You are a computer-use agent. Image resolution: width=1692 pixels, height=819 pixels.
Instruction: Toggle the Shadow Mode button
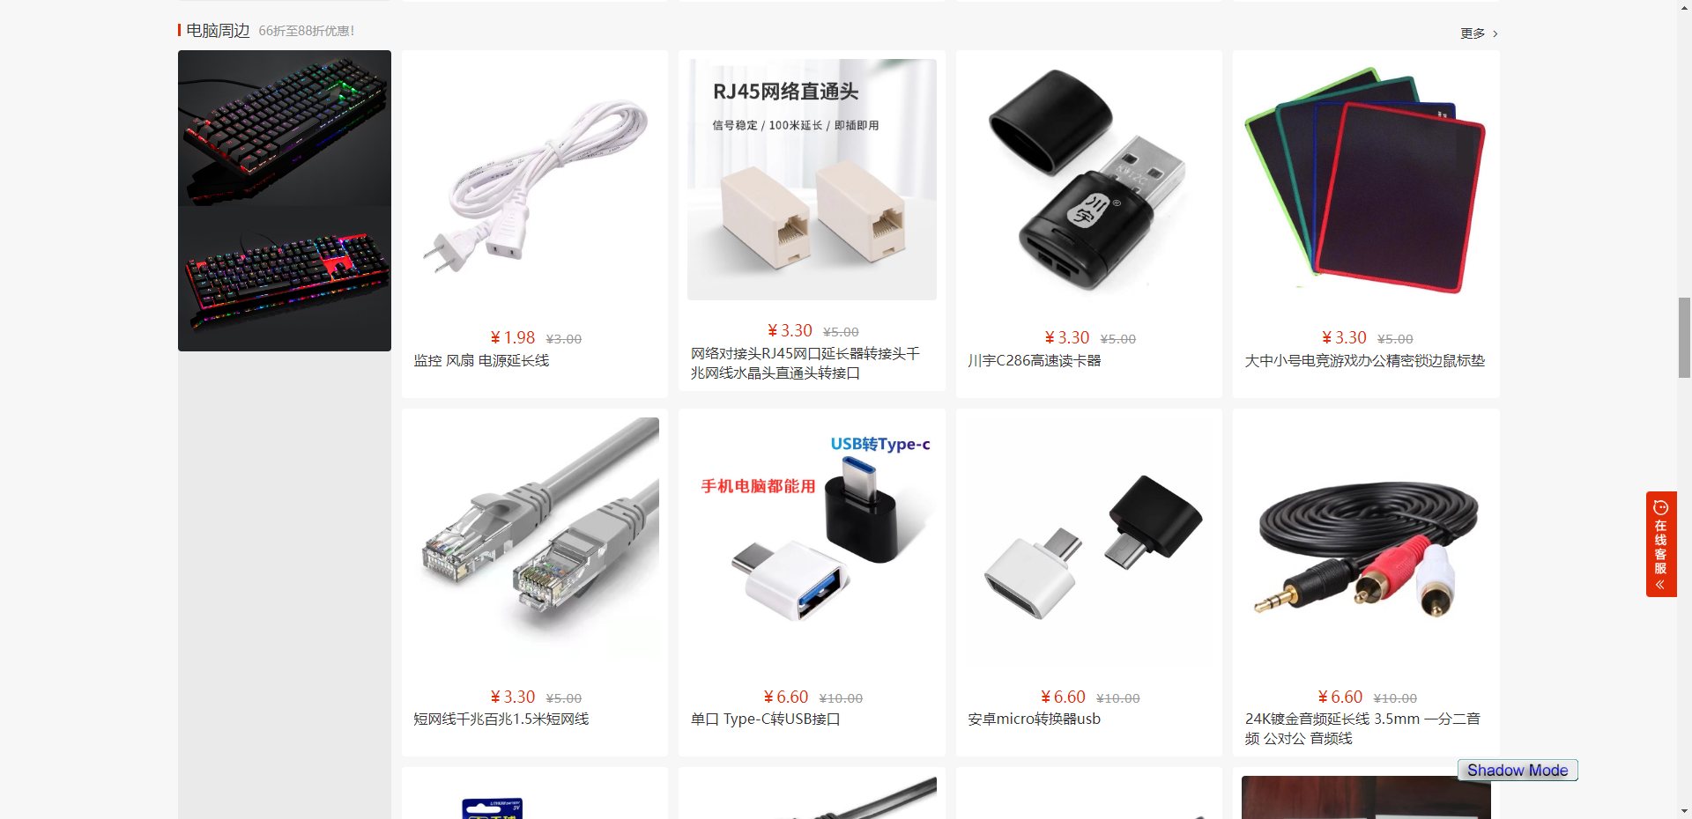1518,771
